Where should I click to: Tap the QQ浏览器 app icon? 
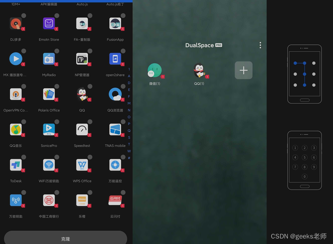click(115, 94)
